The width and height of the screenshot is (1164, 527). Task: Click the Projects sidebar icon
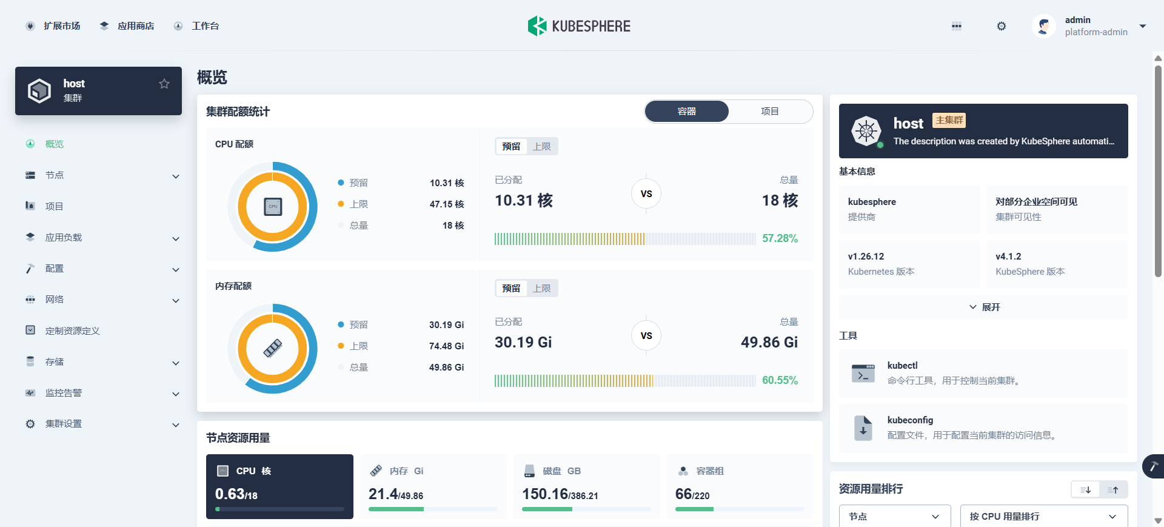pyautogui.click(x=30, y=206)
